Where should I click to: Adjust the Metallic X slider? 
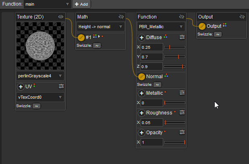click(174, 103)
